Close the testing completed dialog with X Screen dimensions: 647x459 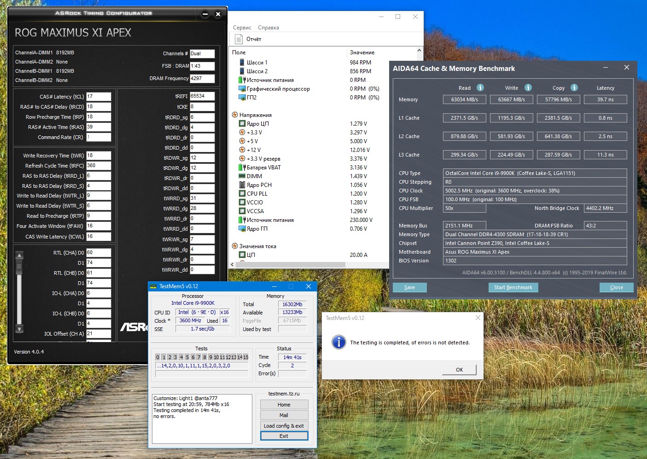pos(478,318)
